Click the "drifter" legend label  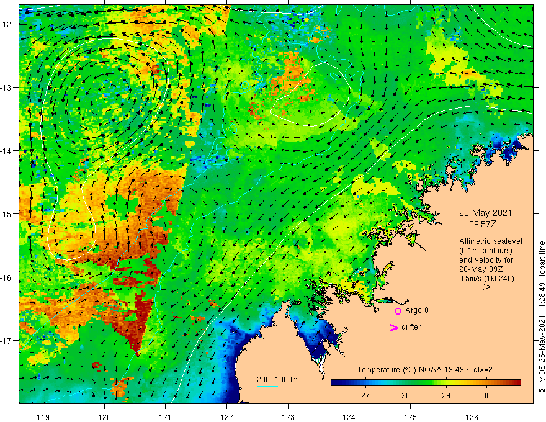click(411, 327)
